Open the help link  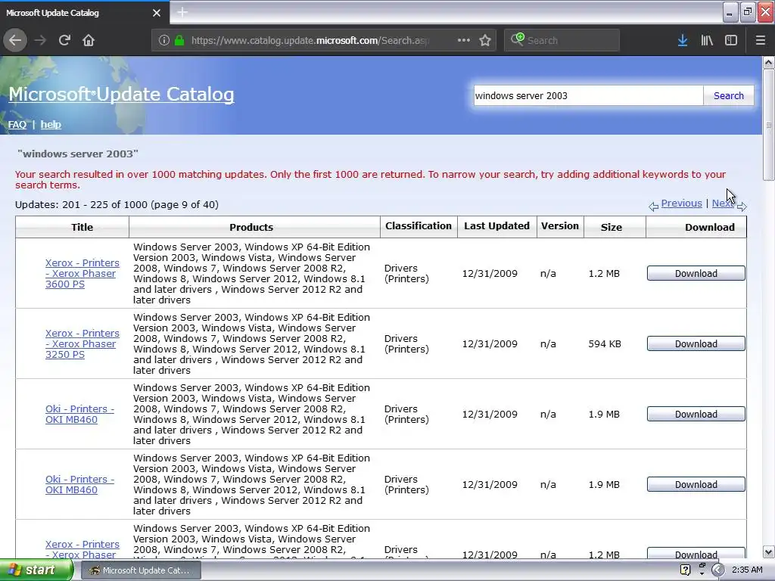(x=51, y=125)
